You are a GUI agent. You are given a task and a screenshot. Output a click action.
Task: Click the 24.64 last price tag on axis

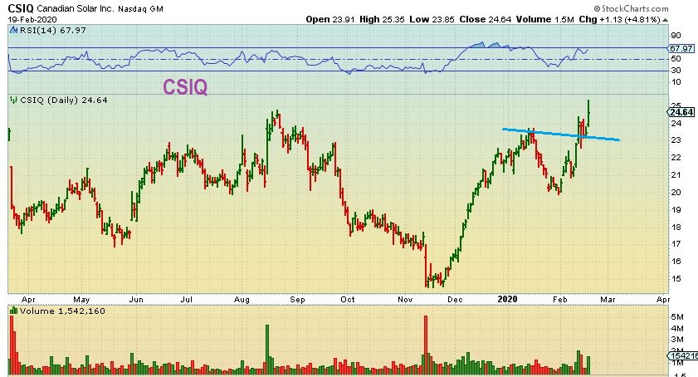point(681,112)
